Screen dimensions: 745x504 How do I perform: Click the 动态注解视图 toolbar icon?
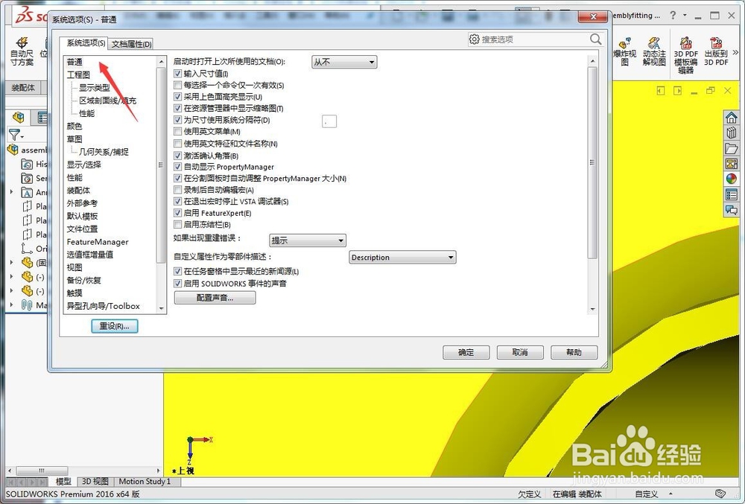click(x=654, y=51)
